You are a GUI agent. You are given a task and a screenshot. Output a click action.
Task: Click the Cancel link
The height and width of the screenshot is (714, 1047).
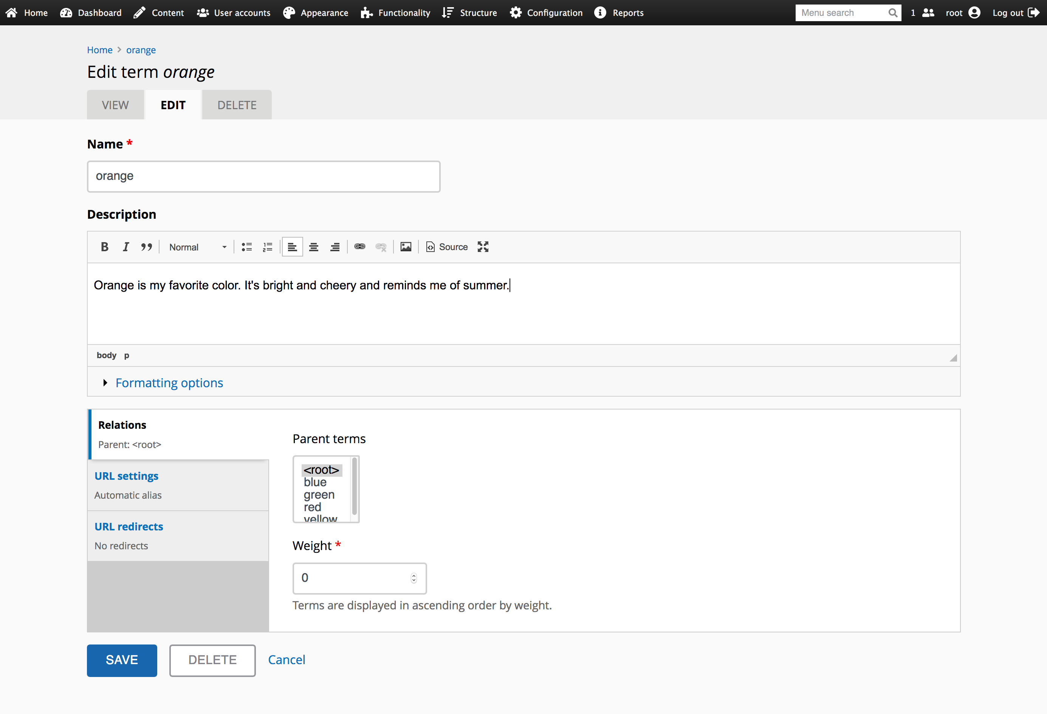[x=287, y=659]
